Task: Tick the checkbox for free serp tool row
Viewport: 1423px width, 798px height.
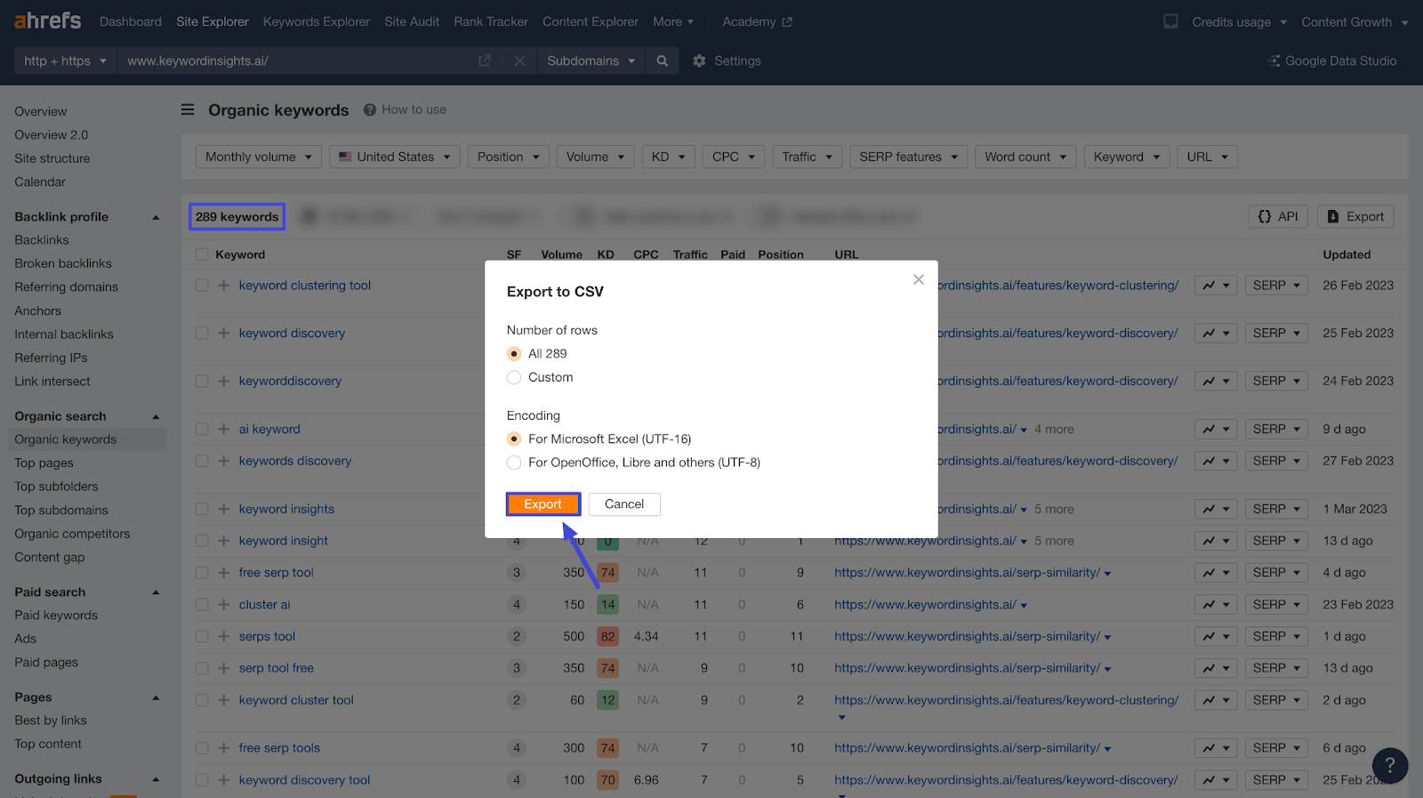Action: [x=202, y=573]
